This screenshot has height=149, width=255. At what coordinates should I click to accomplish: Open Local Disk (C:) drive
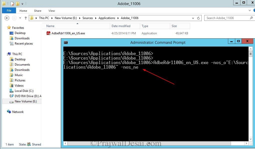click(24, 91)
